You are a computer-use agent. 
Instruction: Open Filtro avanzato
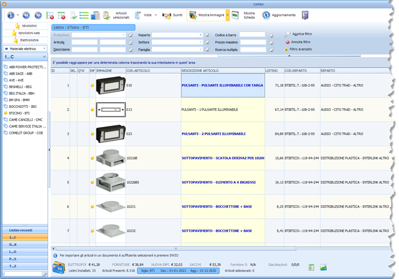[x=298, y=49]
